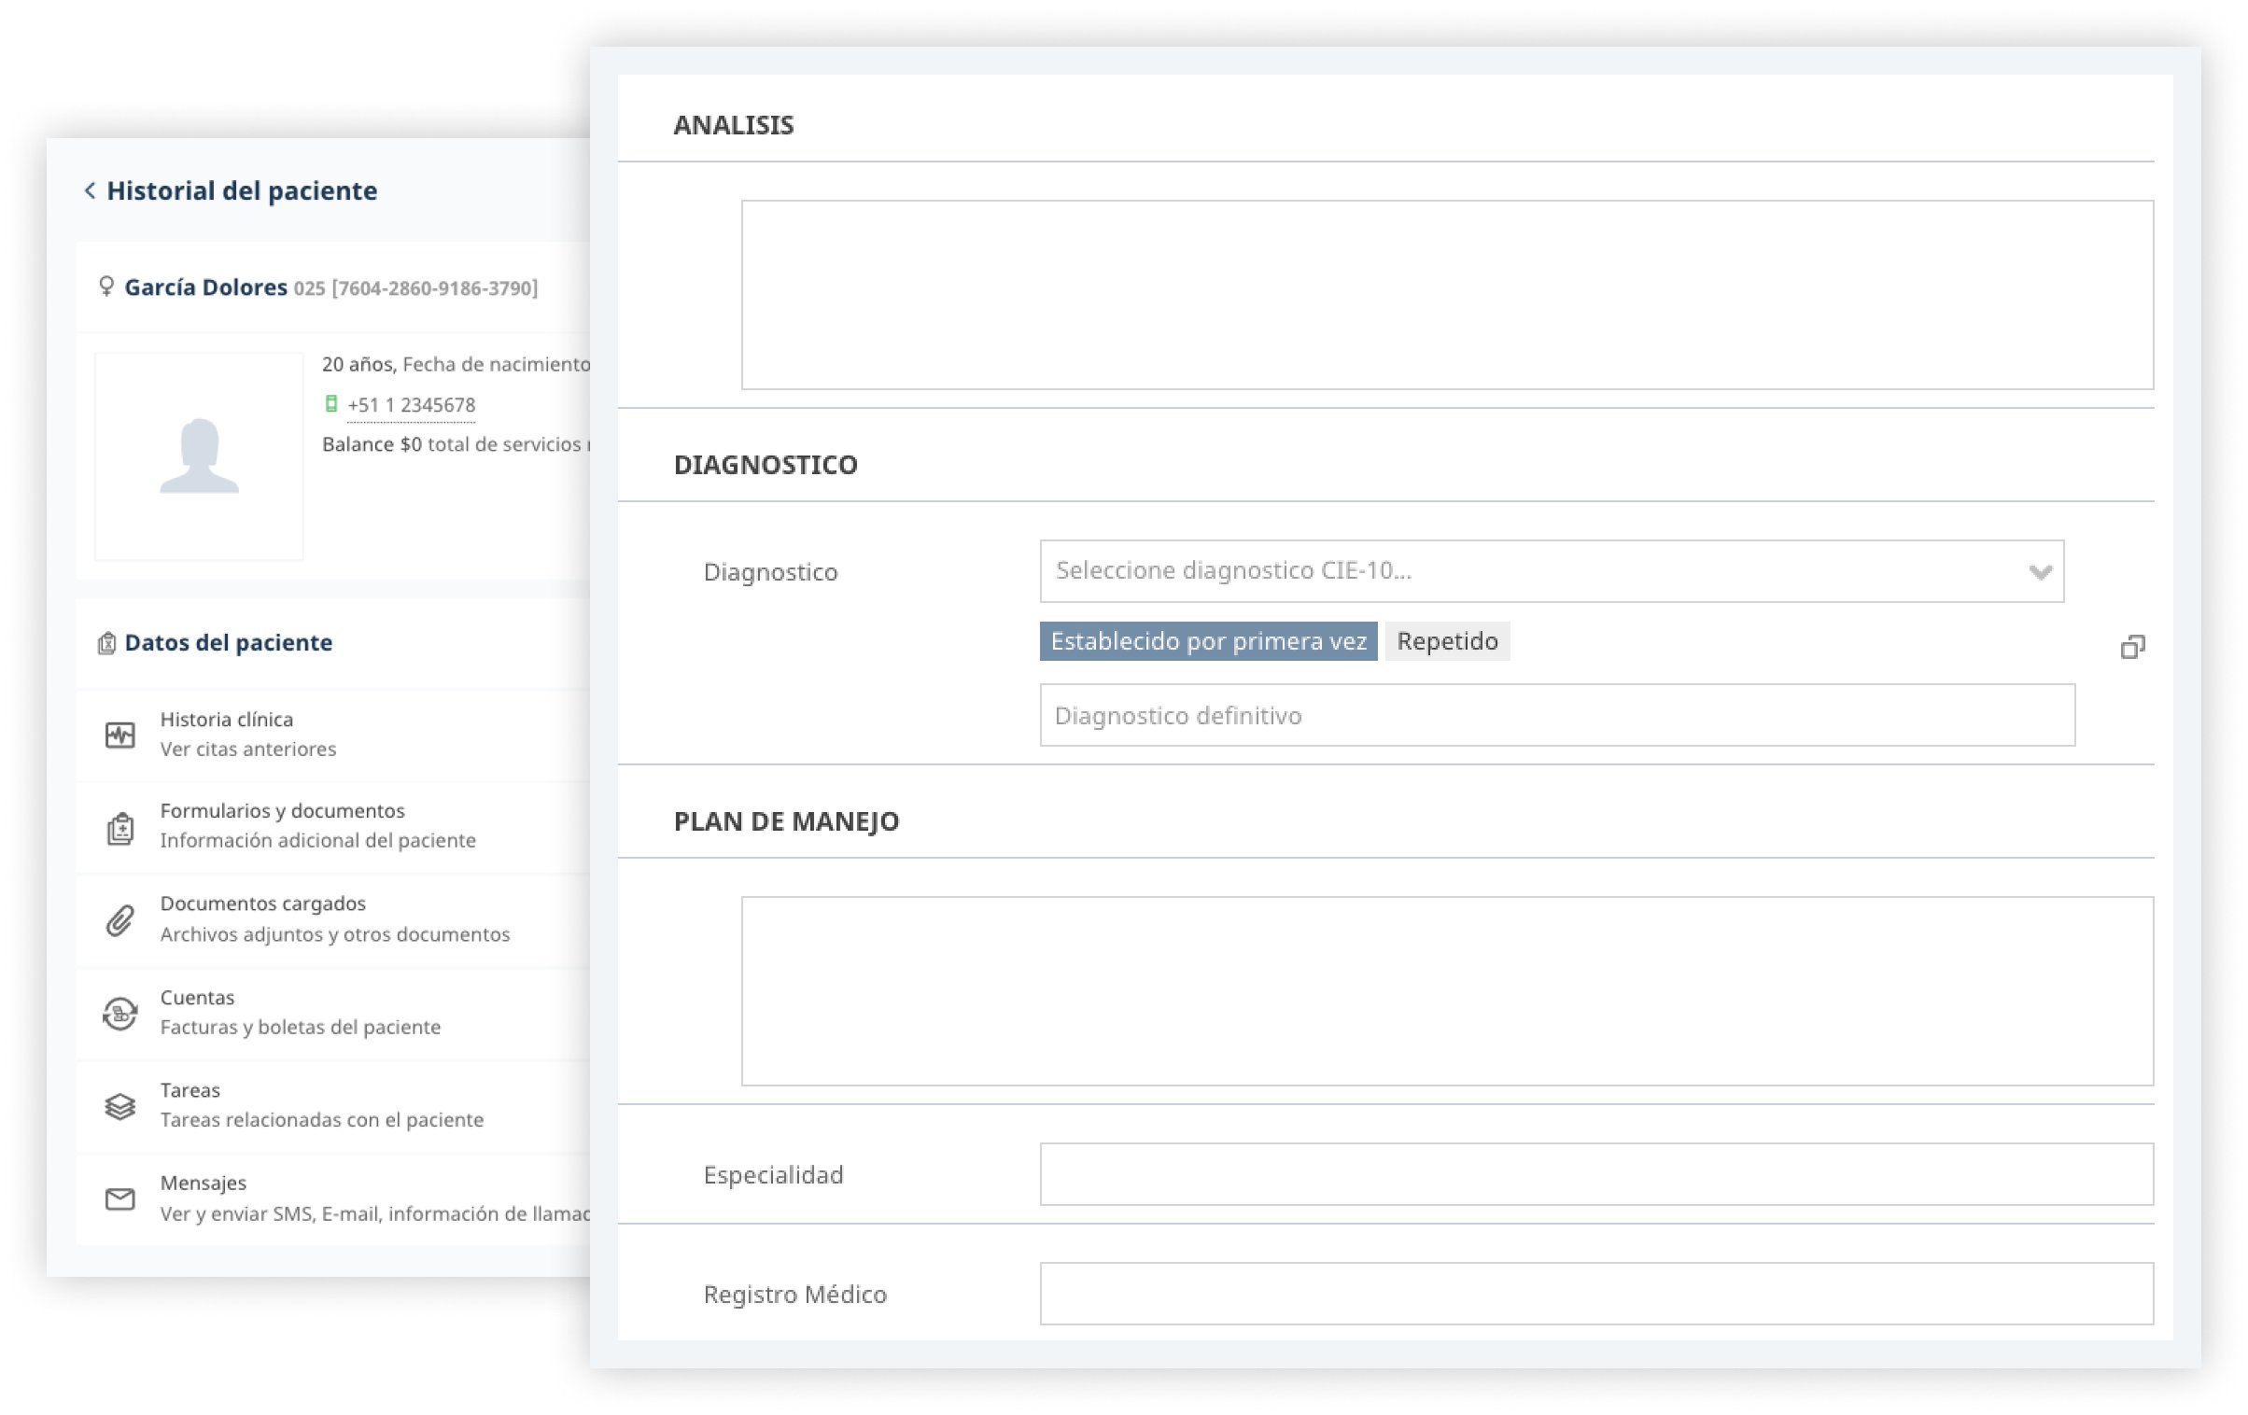This screenshot has height=1415, width=2248.
Task: Click the Diagnostico definitivo text field
Action: [1556, 715]
